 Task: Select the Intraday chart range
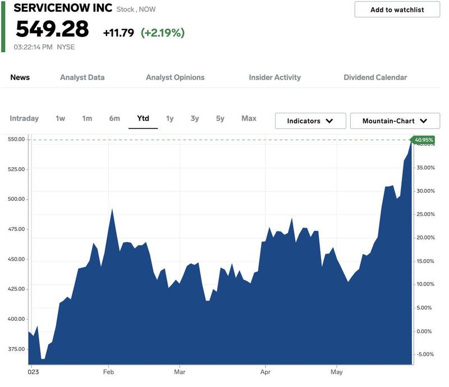24,118
